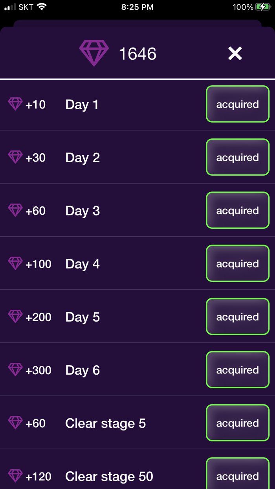Tap the 1646 gem balance number
This screenshot has height=489, width=275.
coord(137,54)
